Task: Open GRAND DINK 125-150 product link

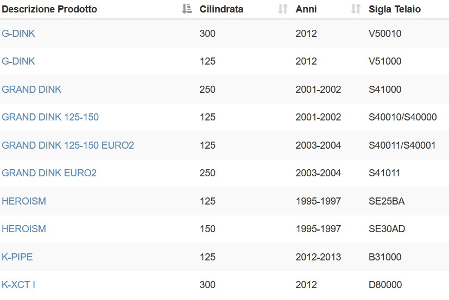Action: point(50,117)
